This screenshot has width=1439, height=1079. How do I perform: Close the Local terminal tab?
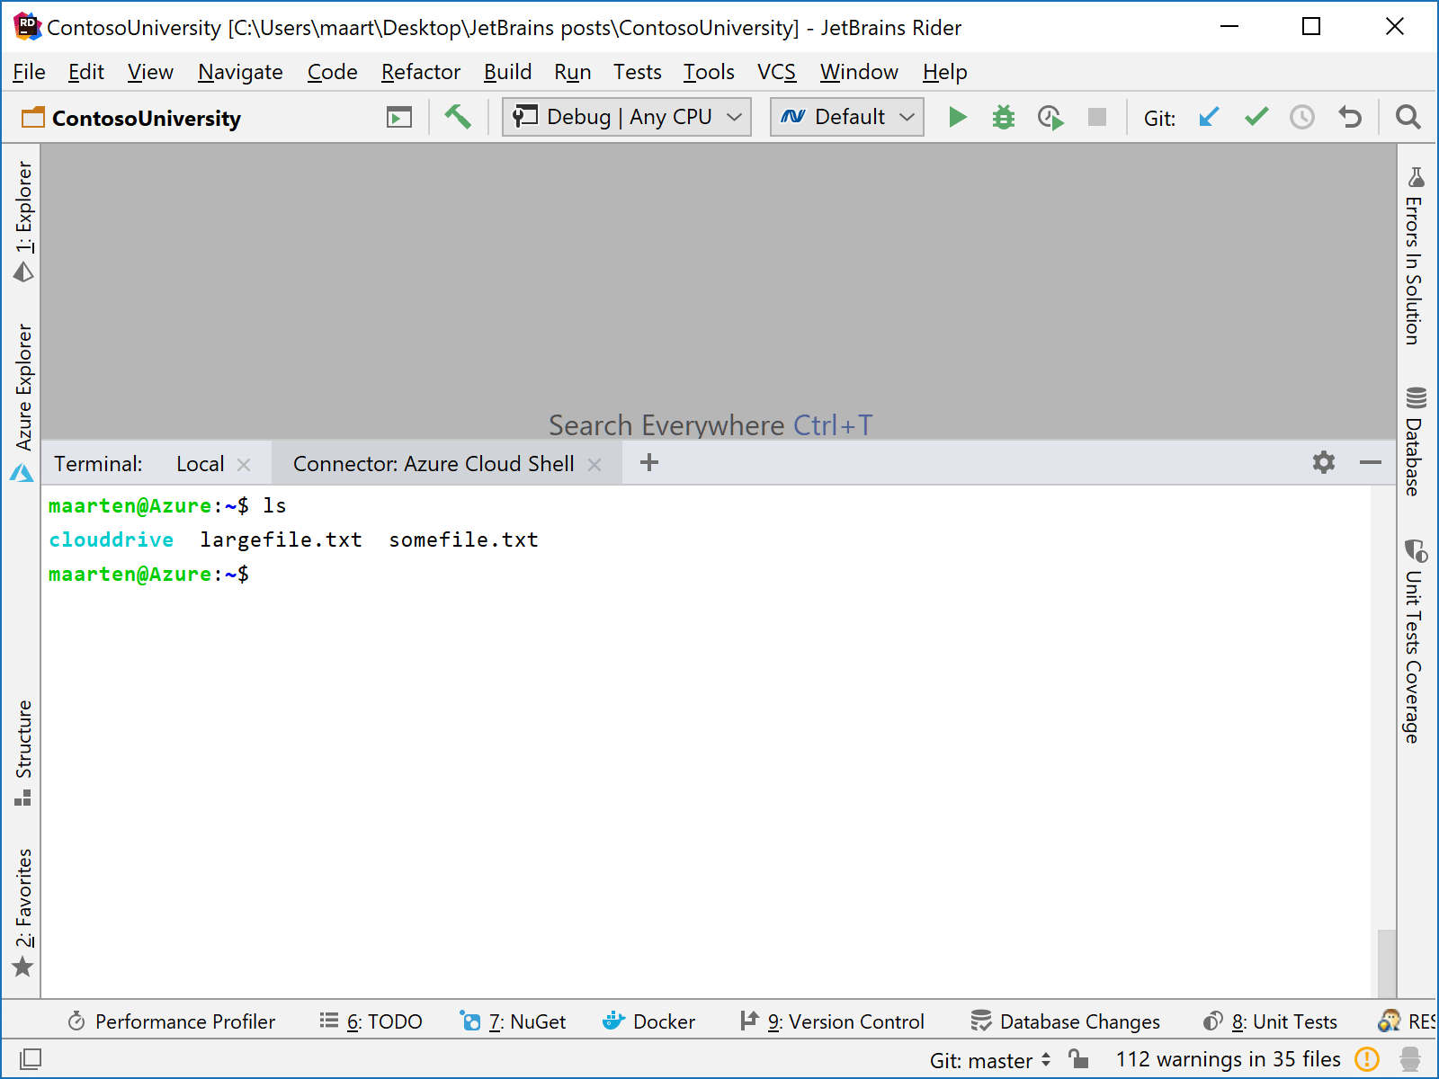(244, 465)
